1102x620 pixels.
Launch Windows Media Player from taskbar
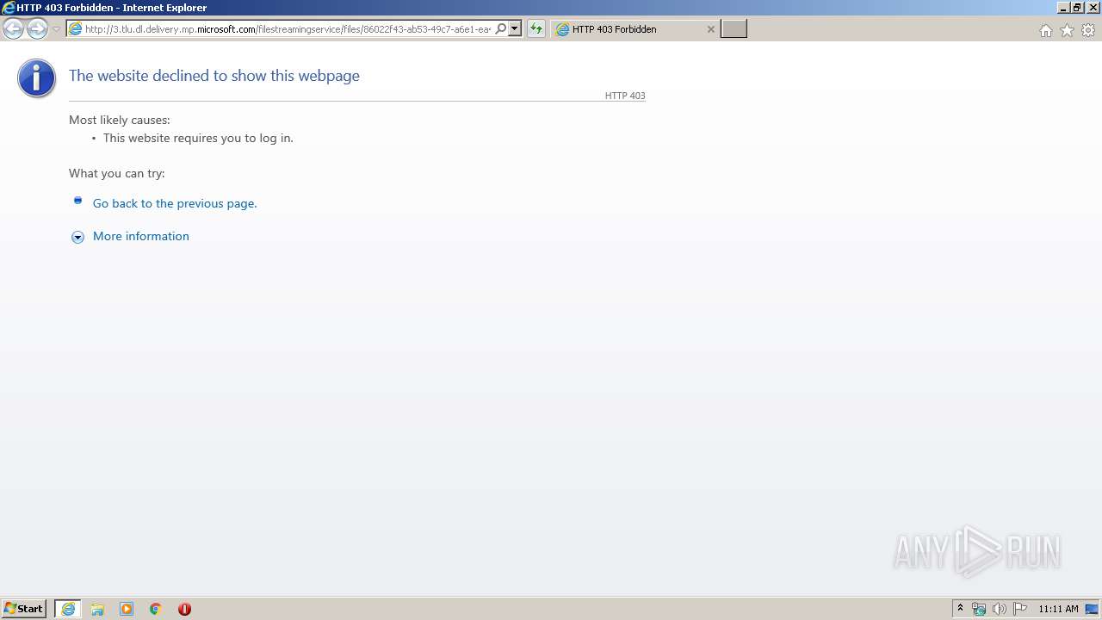tap(127, 609)
